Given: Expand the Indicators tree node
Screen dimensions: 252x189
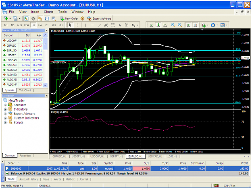Looking at the screenshot, I should (x=5, y=109).
